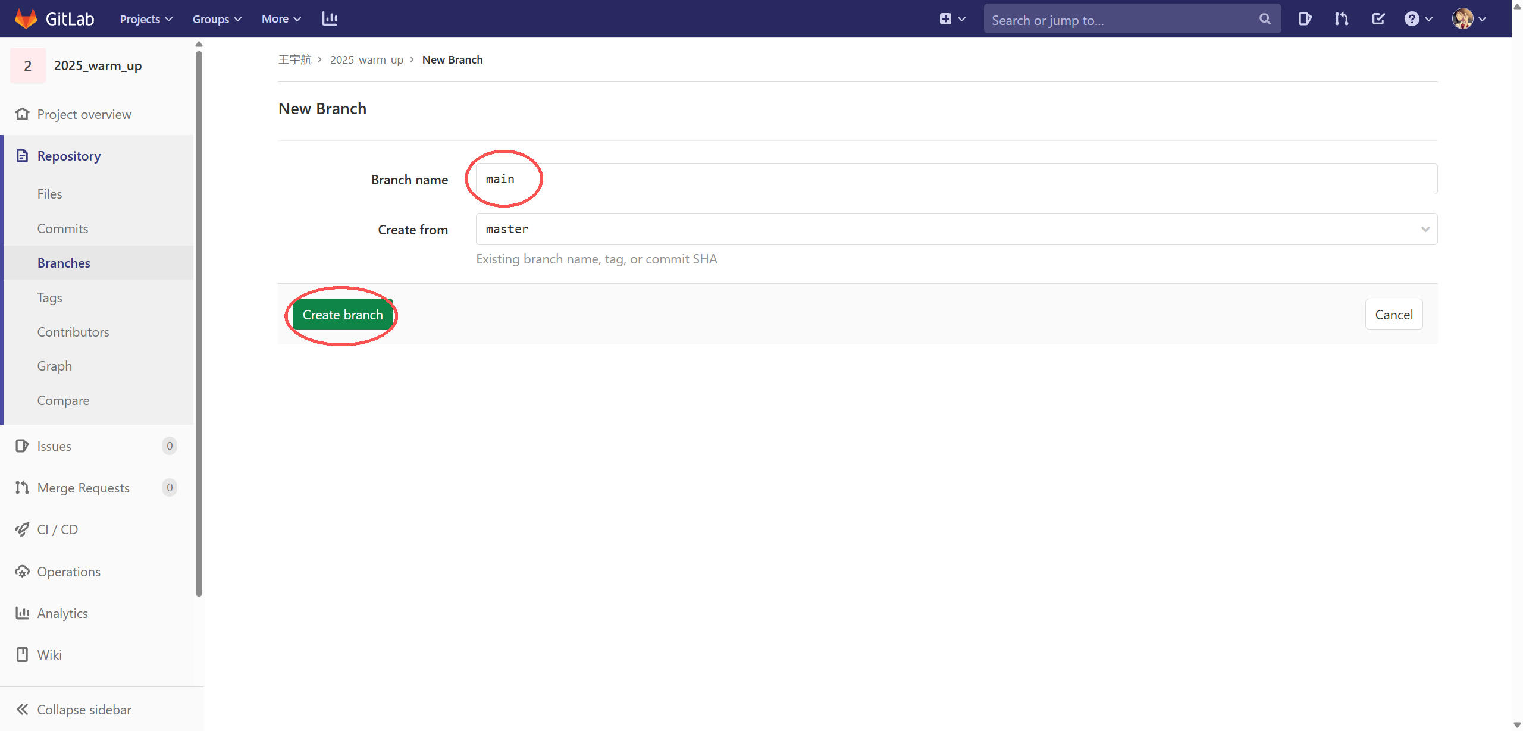Open the user avatar menu
Screen dimensions: 1523x731
tap(1469, 19)
